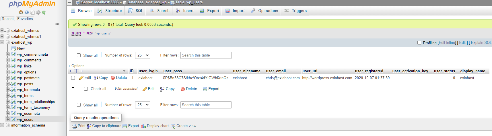Expand information_schema database node
Viewport: 492px width, 136px height.
pyautogui.click(x=2, y=125)
